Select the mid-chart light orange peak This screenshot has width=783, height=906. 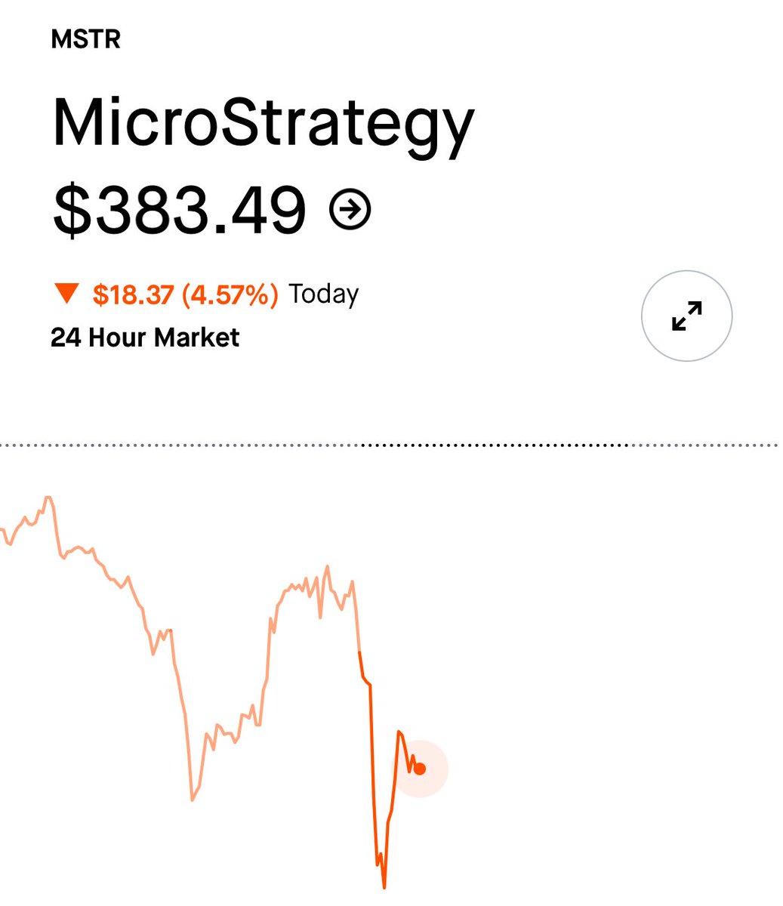328,567
